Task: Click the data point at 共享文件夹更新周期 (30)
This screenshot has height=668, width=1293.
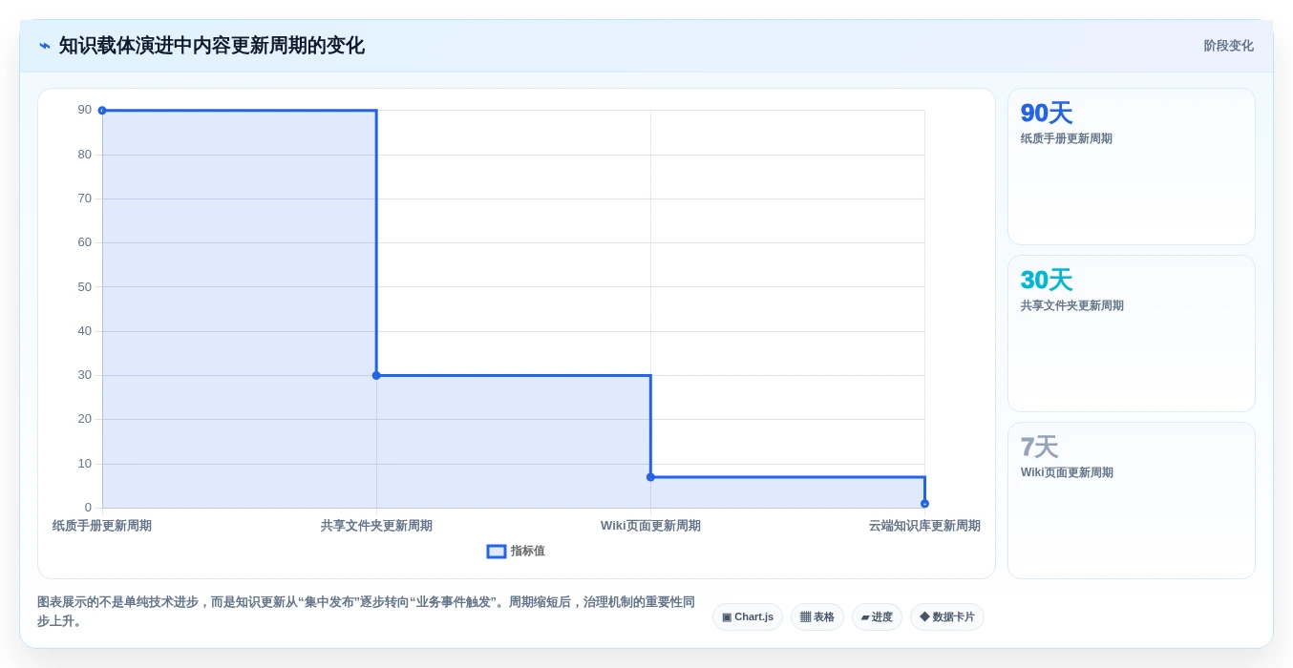Action: tap(376, 375)
